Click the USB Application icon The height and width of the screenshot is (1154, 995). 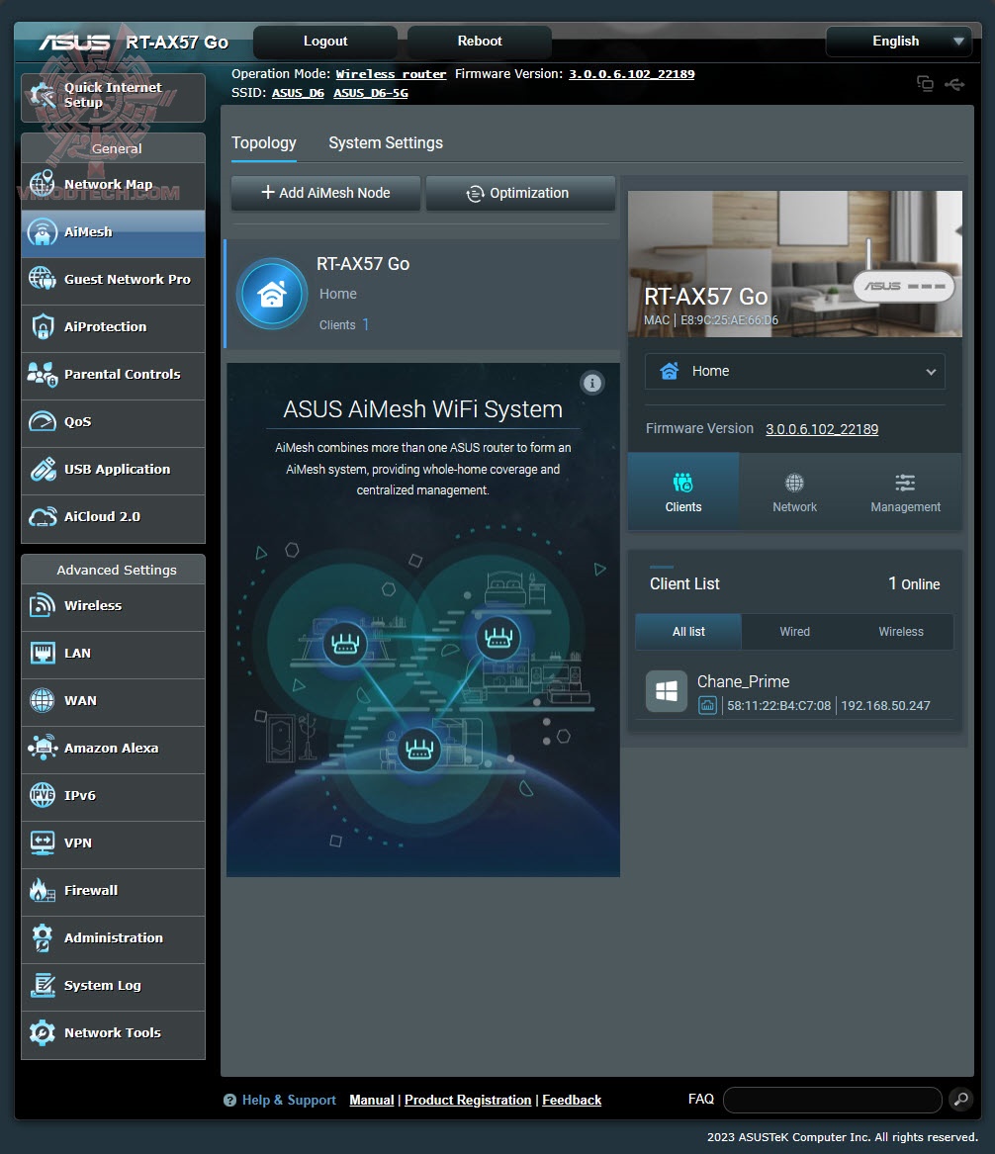click(42, 469)
